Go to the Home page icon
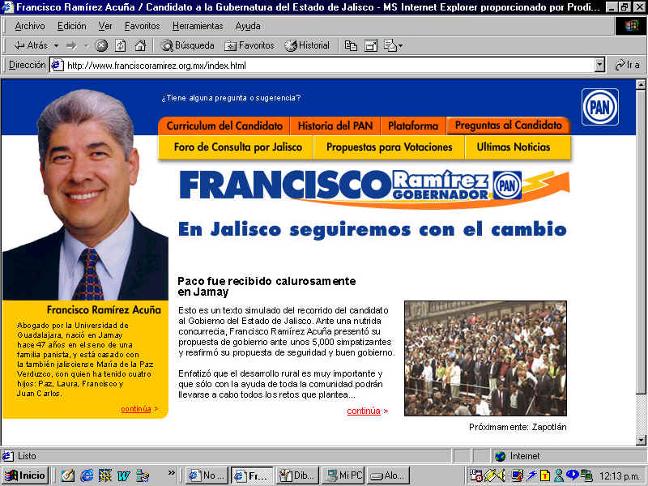Image resolution: width=648 pixels, height=486 pixels. click(140, 45)
